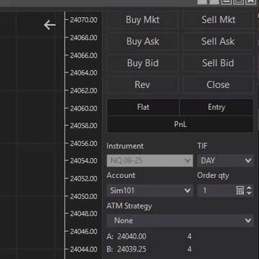Open the Account dropdown showing Sim101
Image resolution: width=259 pixels, height=259 pixels.
point(150,190)
